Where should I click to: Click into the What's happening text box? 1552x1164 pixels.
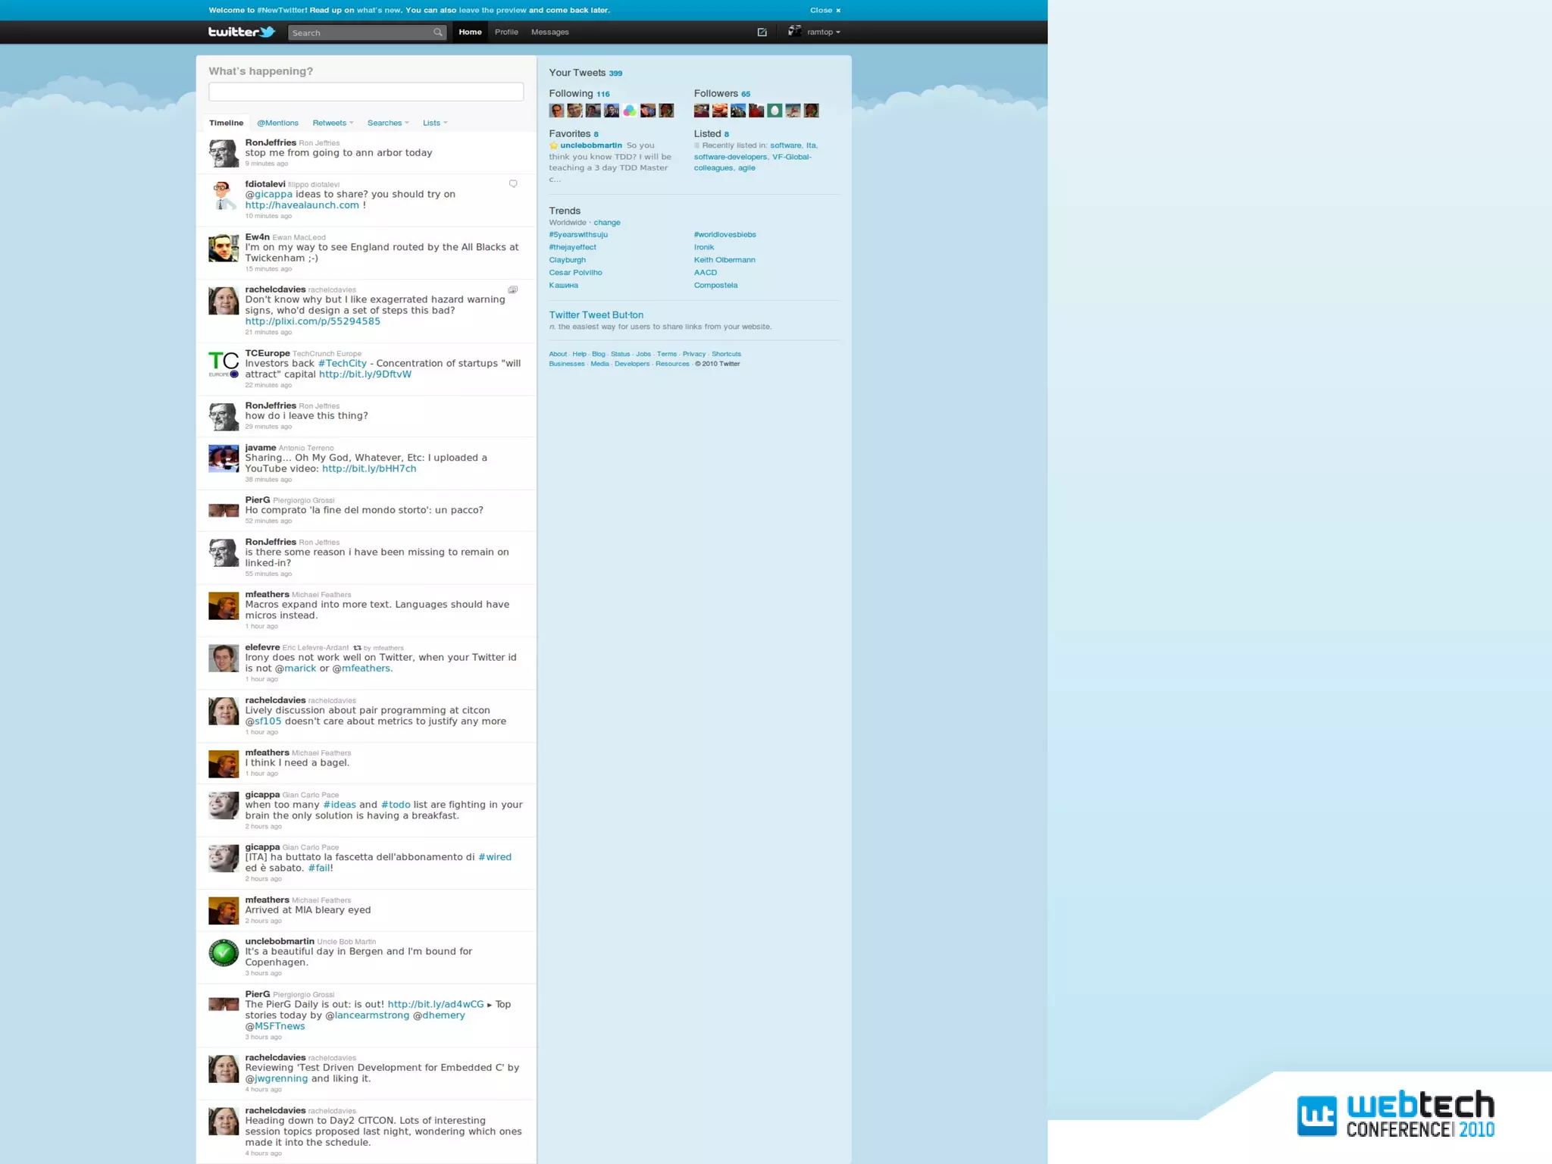coord(366,92)
